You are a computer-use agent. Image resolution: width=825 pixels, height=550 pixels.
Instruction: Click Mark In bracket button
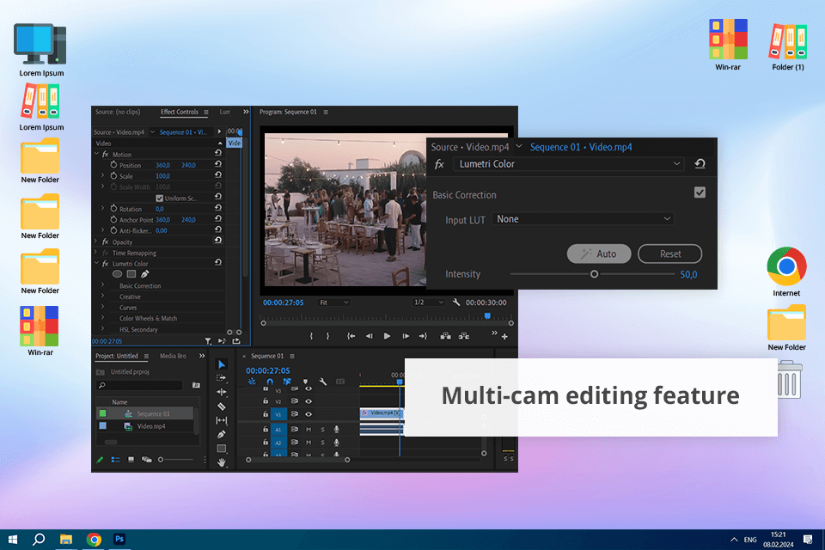(x=311, y=336)
